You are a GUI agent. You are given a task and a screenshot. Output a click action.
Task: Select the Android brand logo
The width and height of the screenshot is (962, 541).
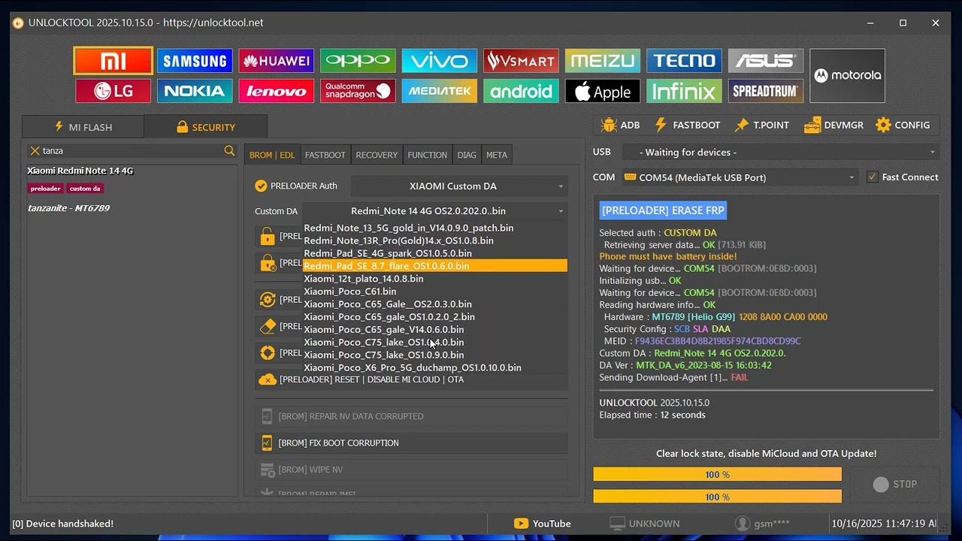(x=521, y=91)
